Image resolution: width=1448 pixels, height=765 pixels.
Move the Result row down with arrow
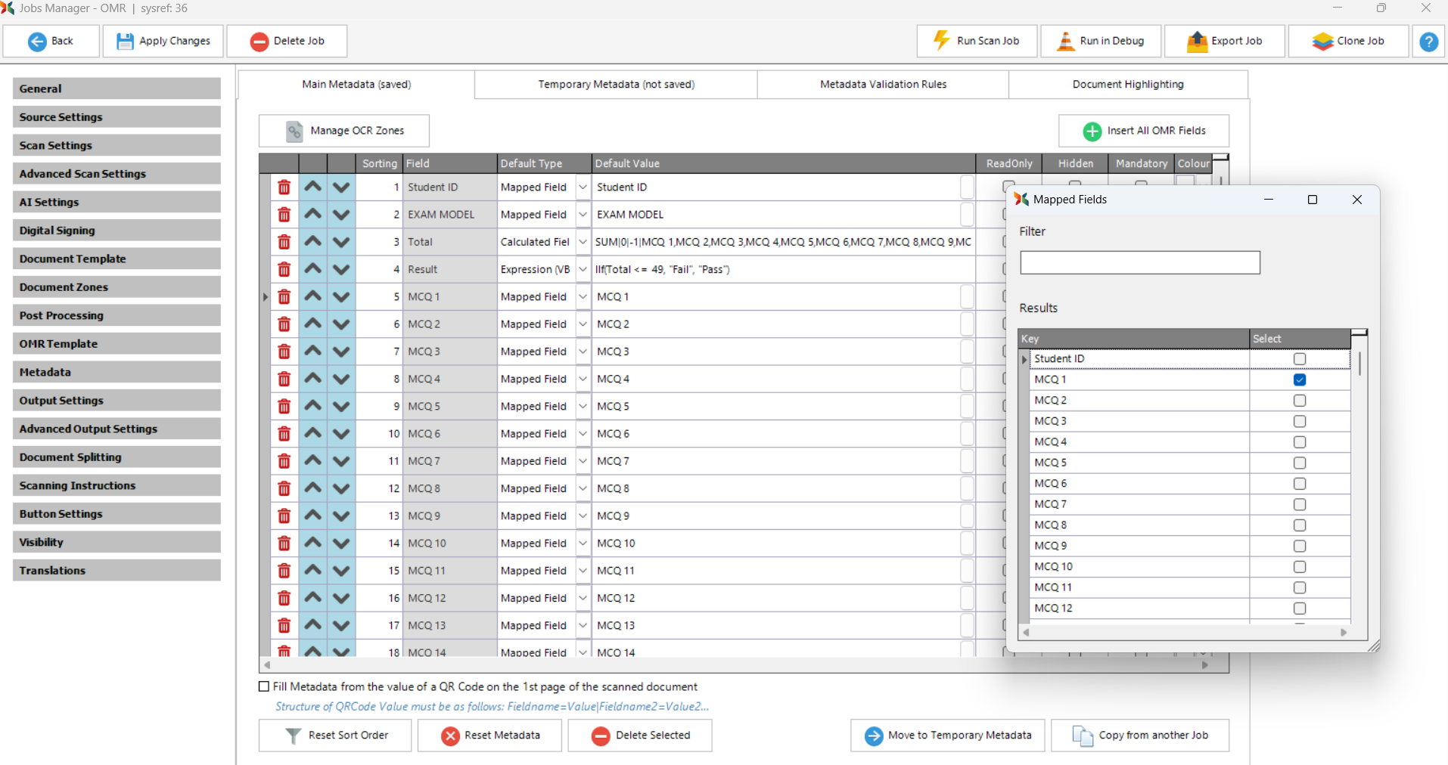tap(341, 270)
